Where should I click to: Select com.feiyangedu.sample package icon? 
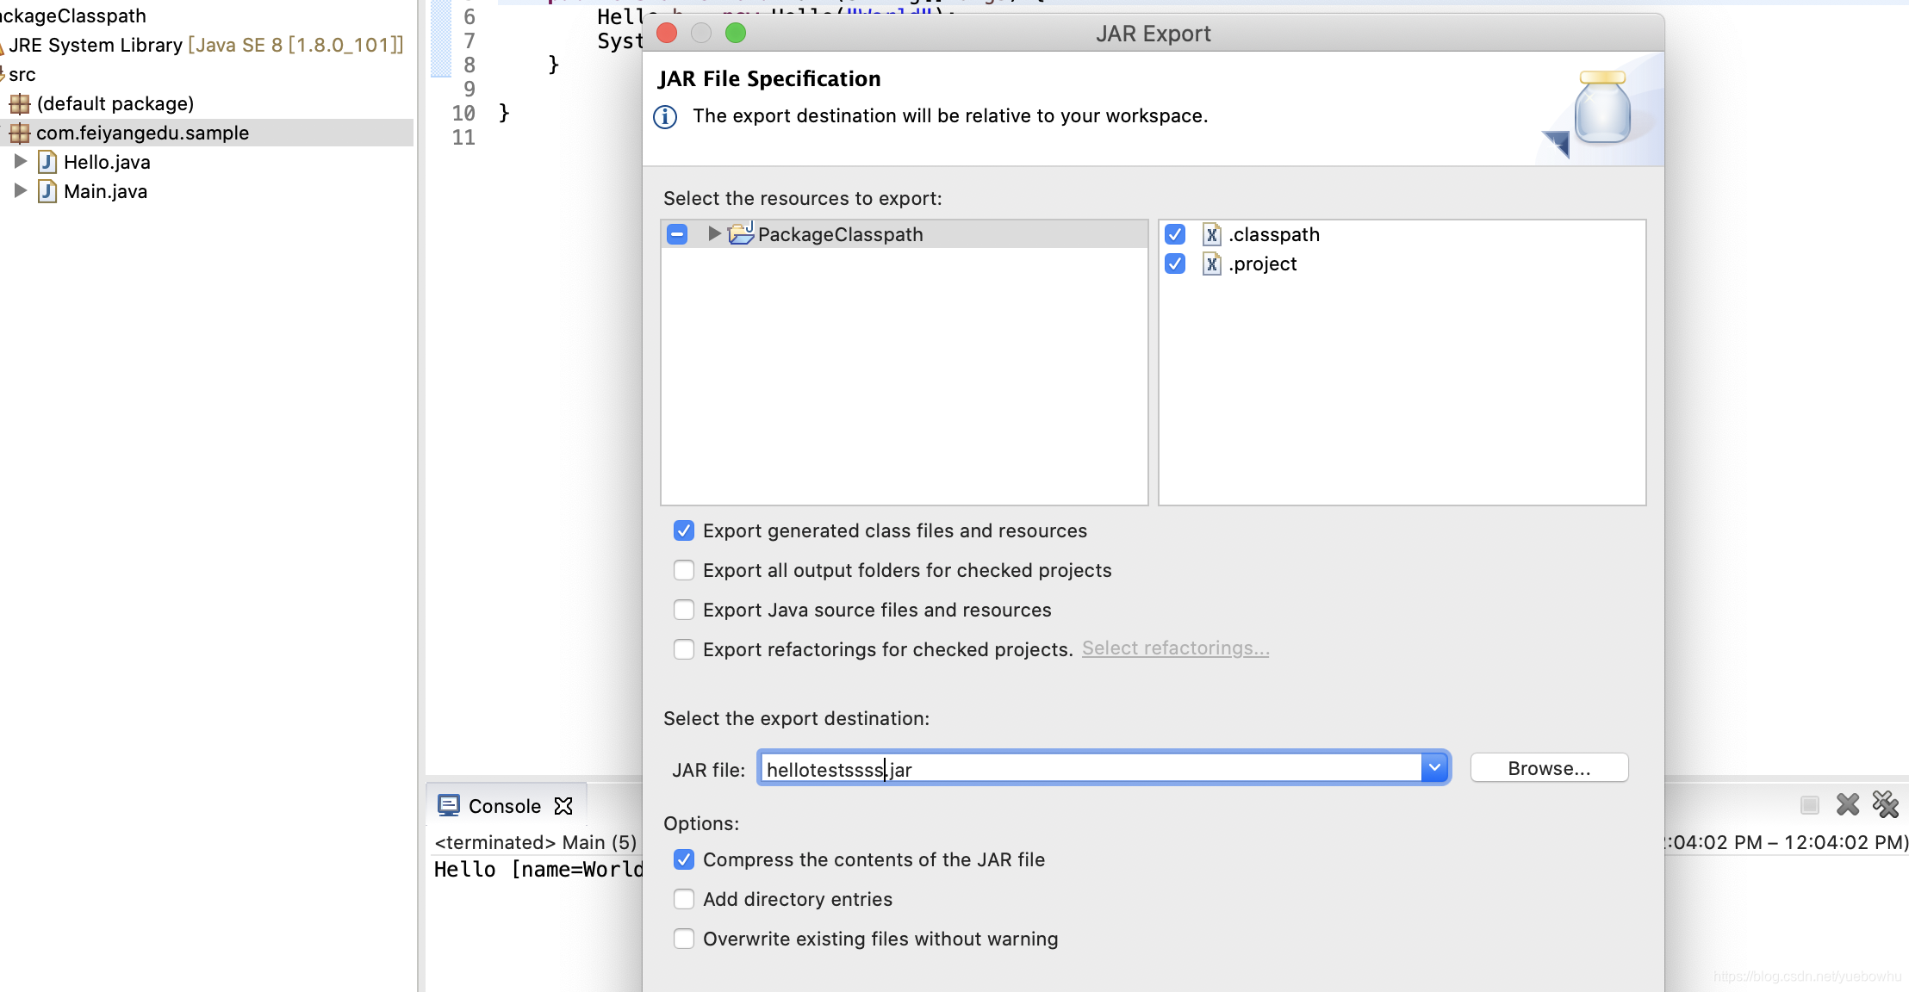(x=19, y=133)
